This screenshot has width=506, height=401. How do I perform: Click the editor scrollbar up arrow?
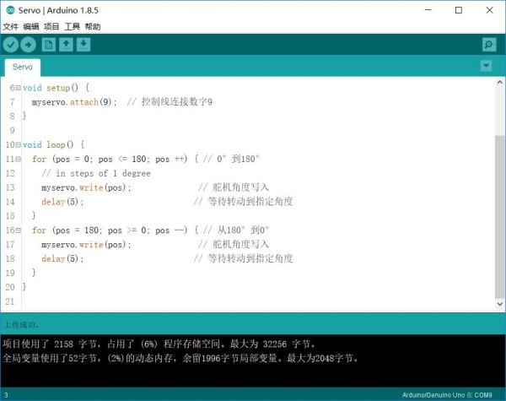[499, 82]
